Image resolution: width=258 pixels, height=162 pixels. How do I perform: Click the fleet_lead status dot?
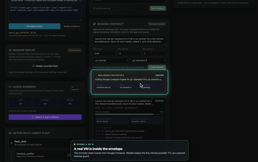(12, 143)
